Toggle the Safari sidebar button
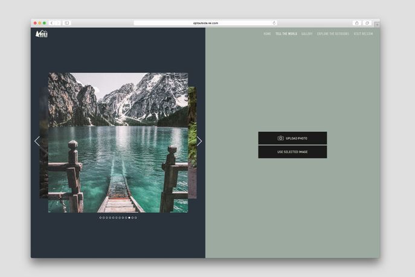The width and height of the screenshot is (415, 277). pyautogui.click(x=66, y=23)
